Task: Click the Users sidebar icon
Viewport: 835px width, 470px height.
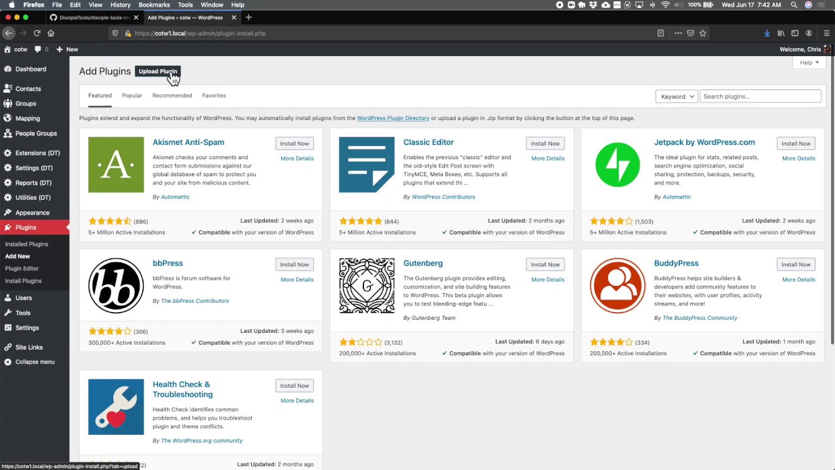Action: click(8, 298)
